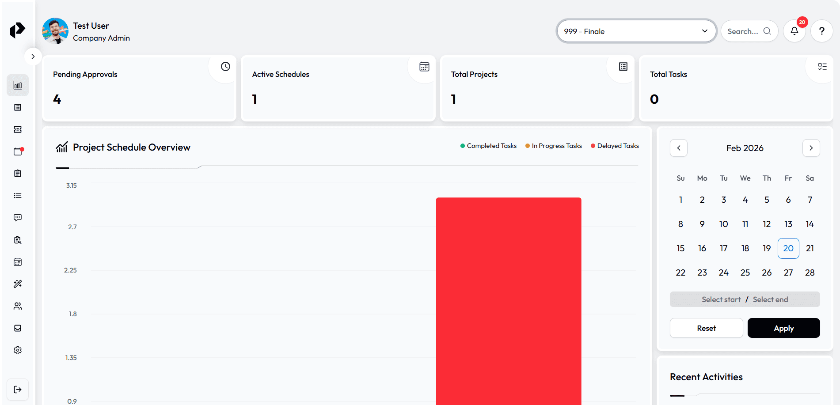Image resolution: width=840 pixels, height=405 pixels.
Task: Open notifications bell with 20 badge
Action: [794, 31]
